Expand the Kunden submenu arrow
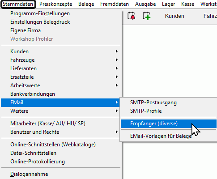 click(117, 51)
